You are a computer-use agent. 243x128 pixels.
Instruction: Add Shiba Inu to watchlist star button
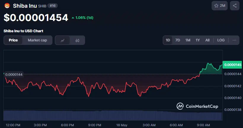(220, 6)
